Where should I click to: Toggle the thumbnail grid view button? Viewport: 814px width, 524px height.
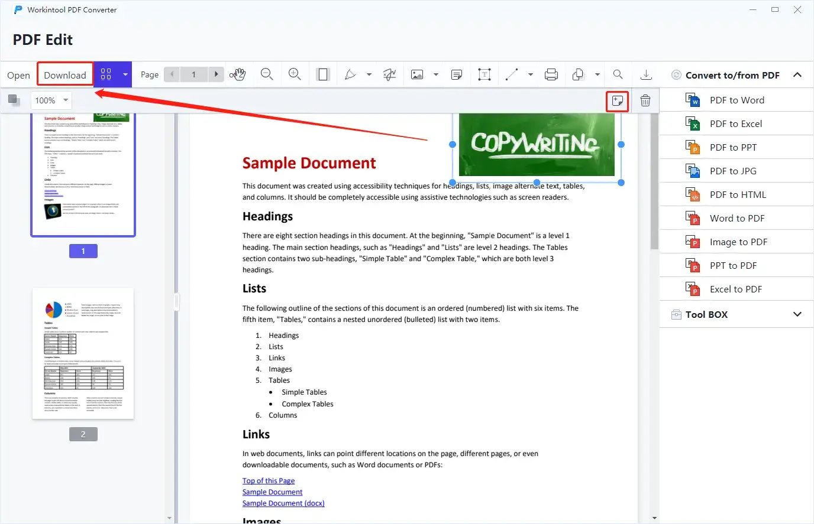point(106,74)
